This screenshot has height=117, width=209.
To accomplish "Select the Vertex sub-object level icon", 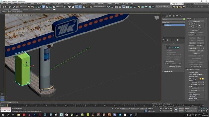I will pyautogui.click(x=168, y=48).
